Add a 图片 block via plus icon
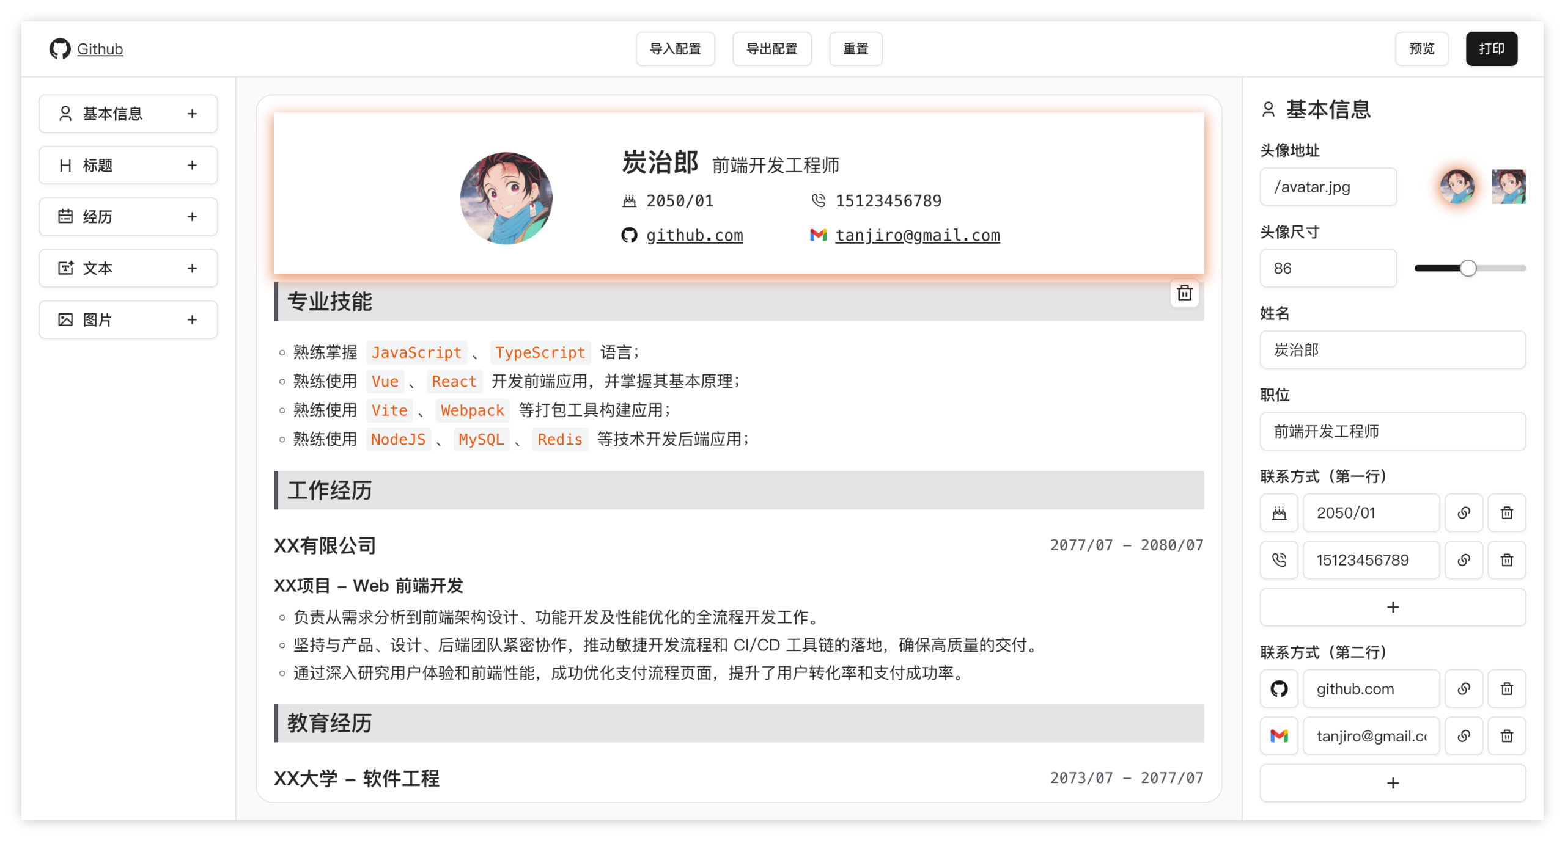Image resolution: width=1565 pixels, height=841 pixels. pyautogui.click(x=192, y=319)
